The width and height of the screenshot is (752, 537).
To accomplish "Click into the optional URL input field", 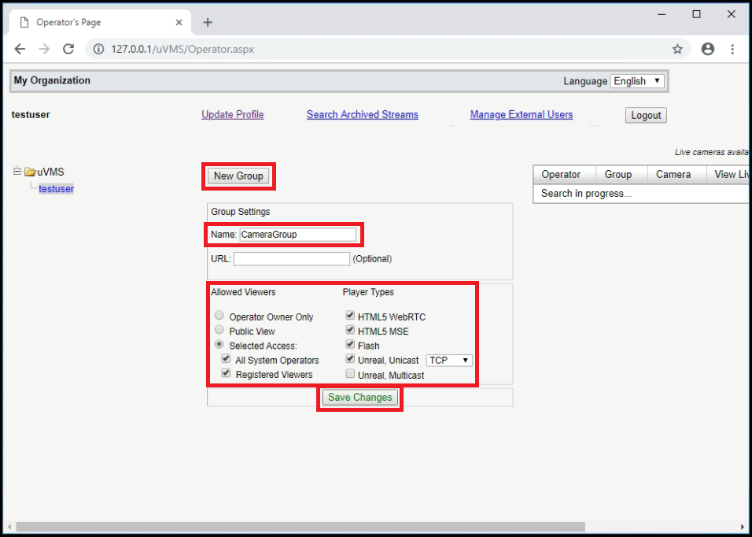I will [x=292, y=259].
